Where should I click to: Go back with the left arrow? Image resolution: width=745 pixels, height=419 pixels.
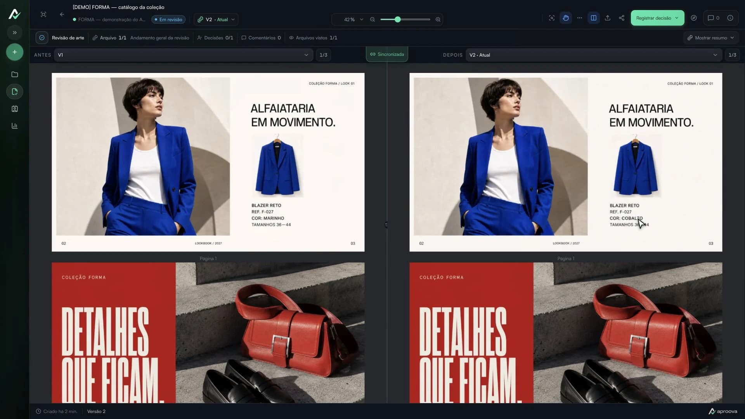tap(62, 14)
